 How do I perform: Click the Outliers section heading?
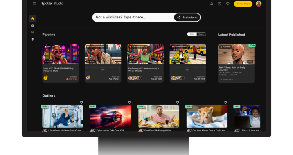(49, 95)
